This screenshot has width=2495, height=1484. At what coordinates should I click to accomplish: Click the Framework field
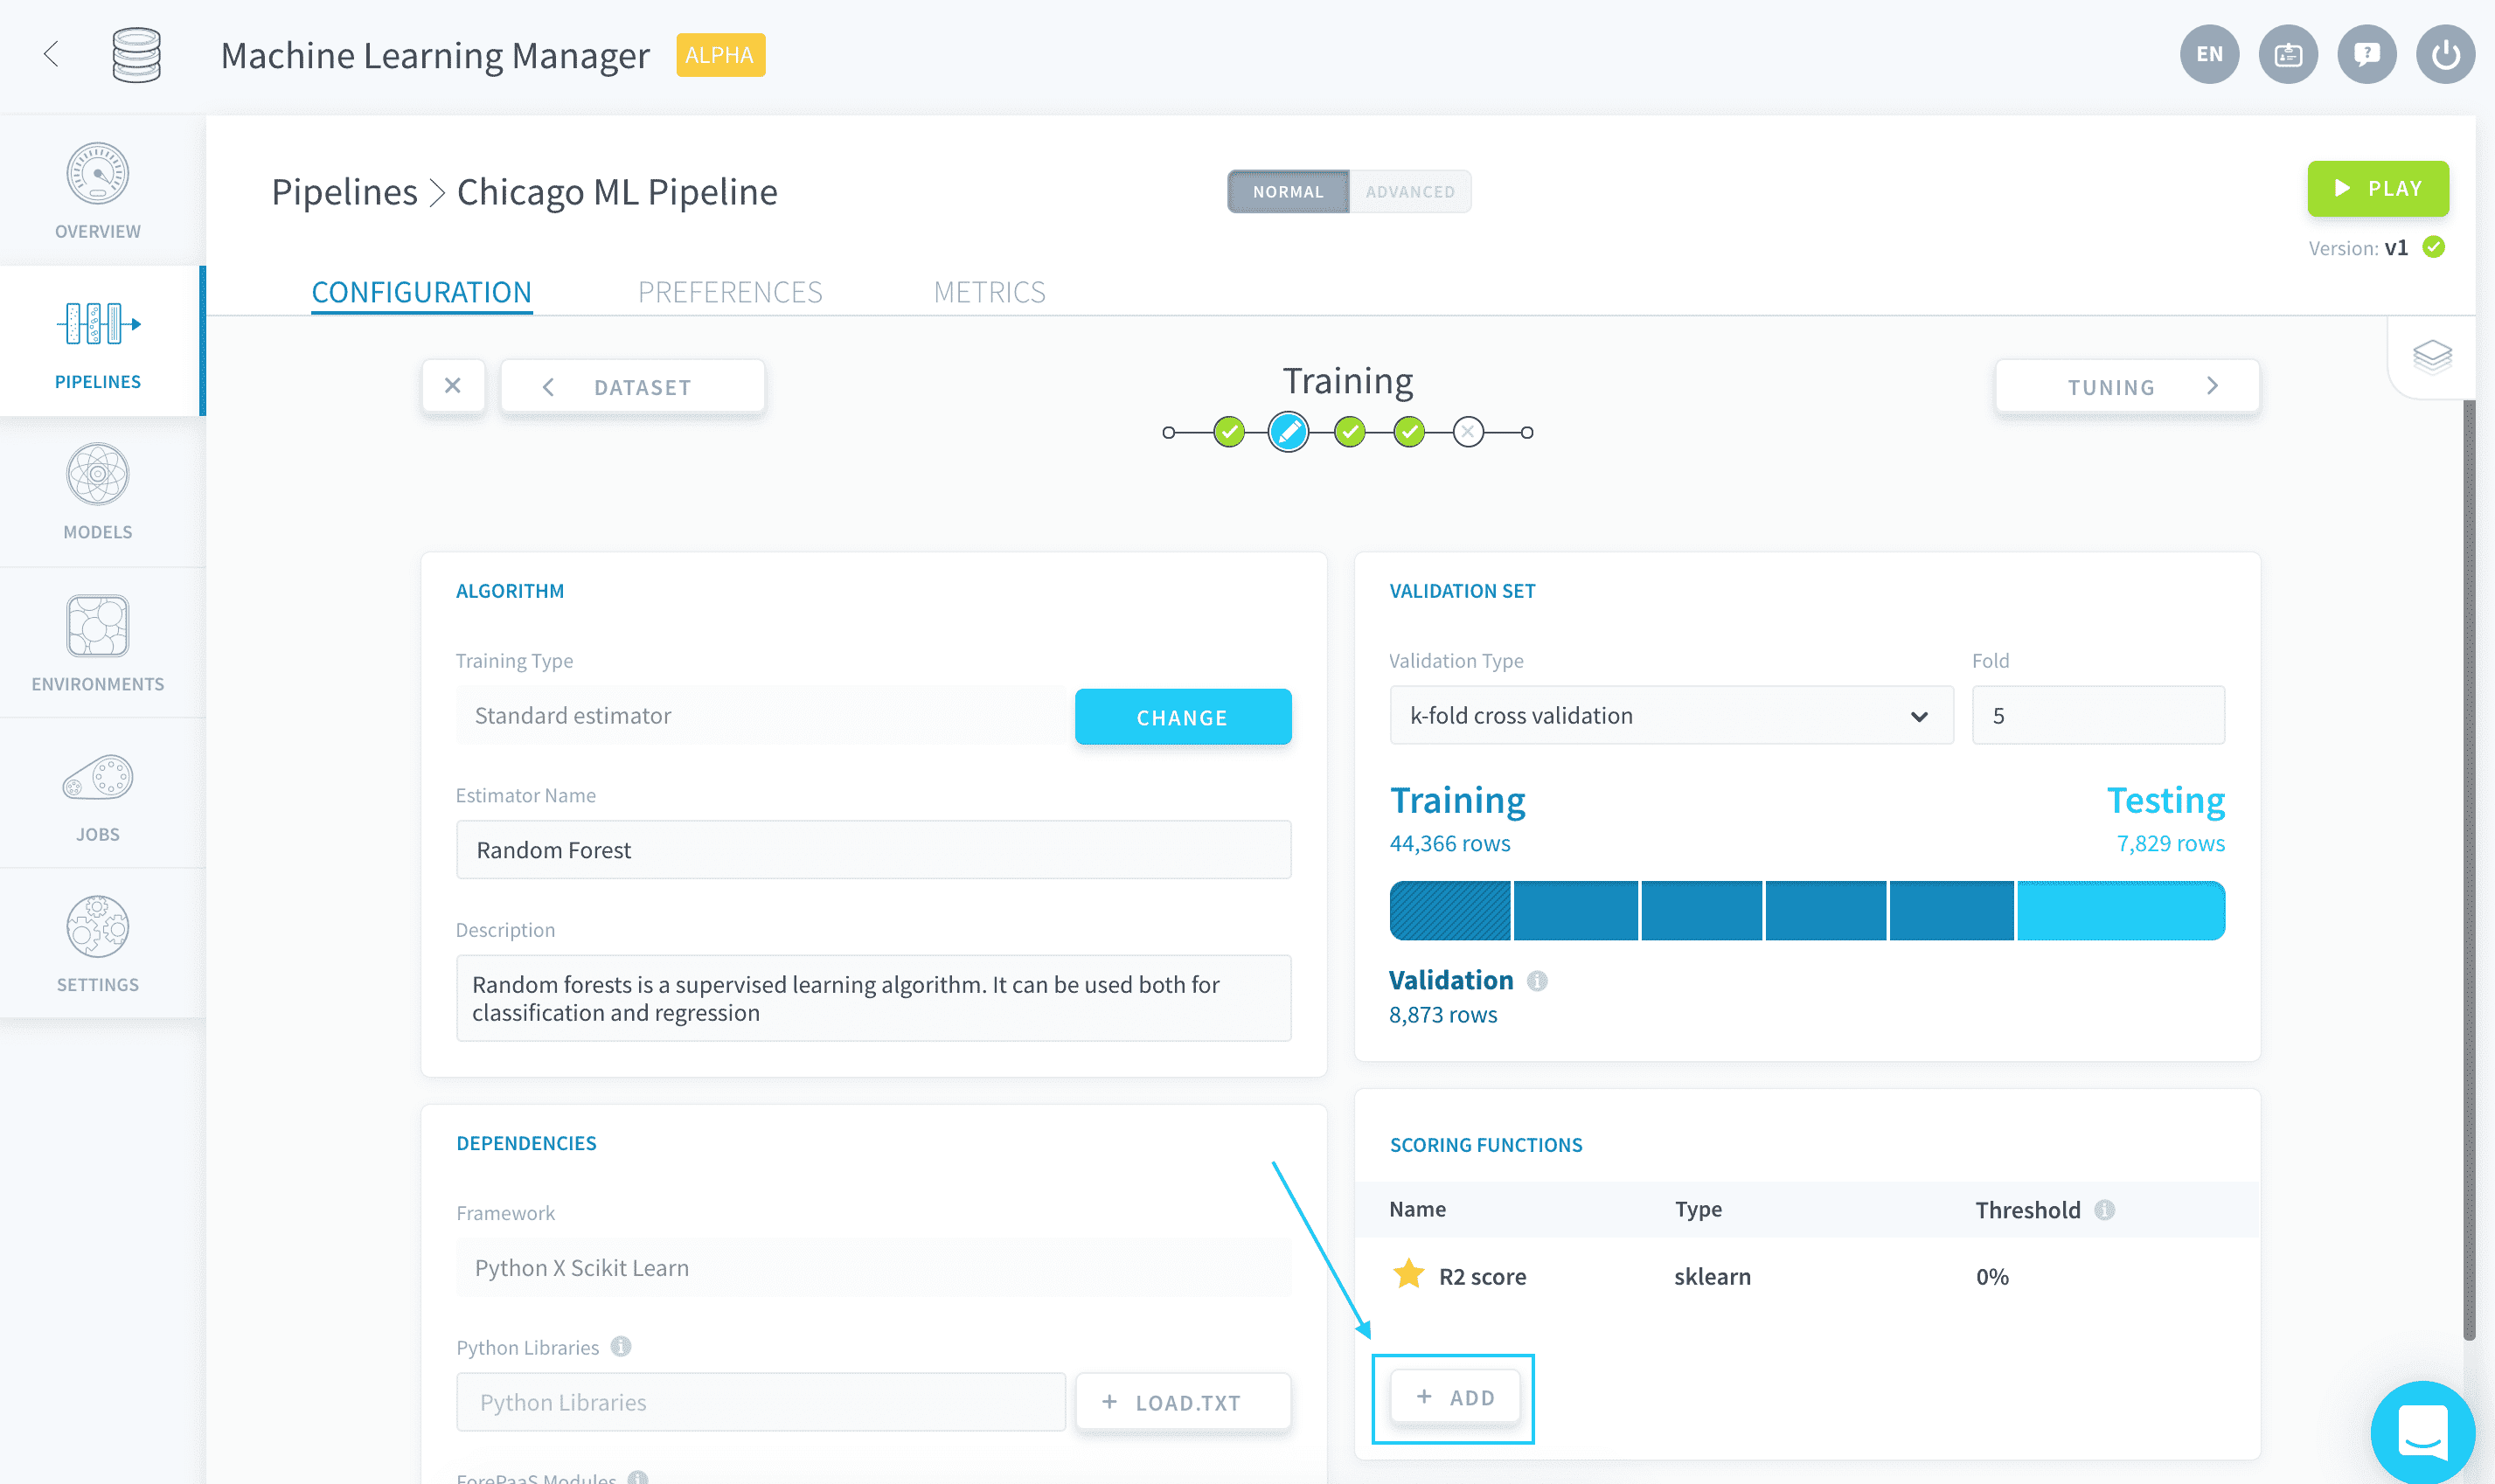pyautogui.click(x=873, y=1267)
